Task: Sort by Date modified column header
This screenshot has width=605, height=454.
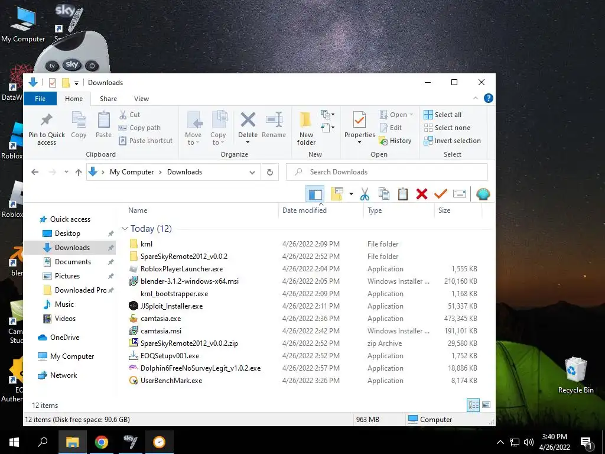Action: coord(304,210)
